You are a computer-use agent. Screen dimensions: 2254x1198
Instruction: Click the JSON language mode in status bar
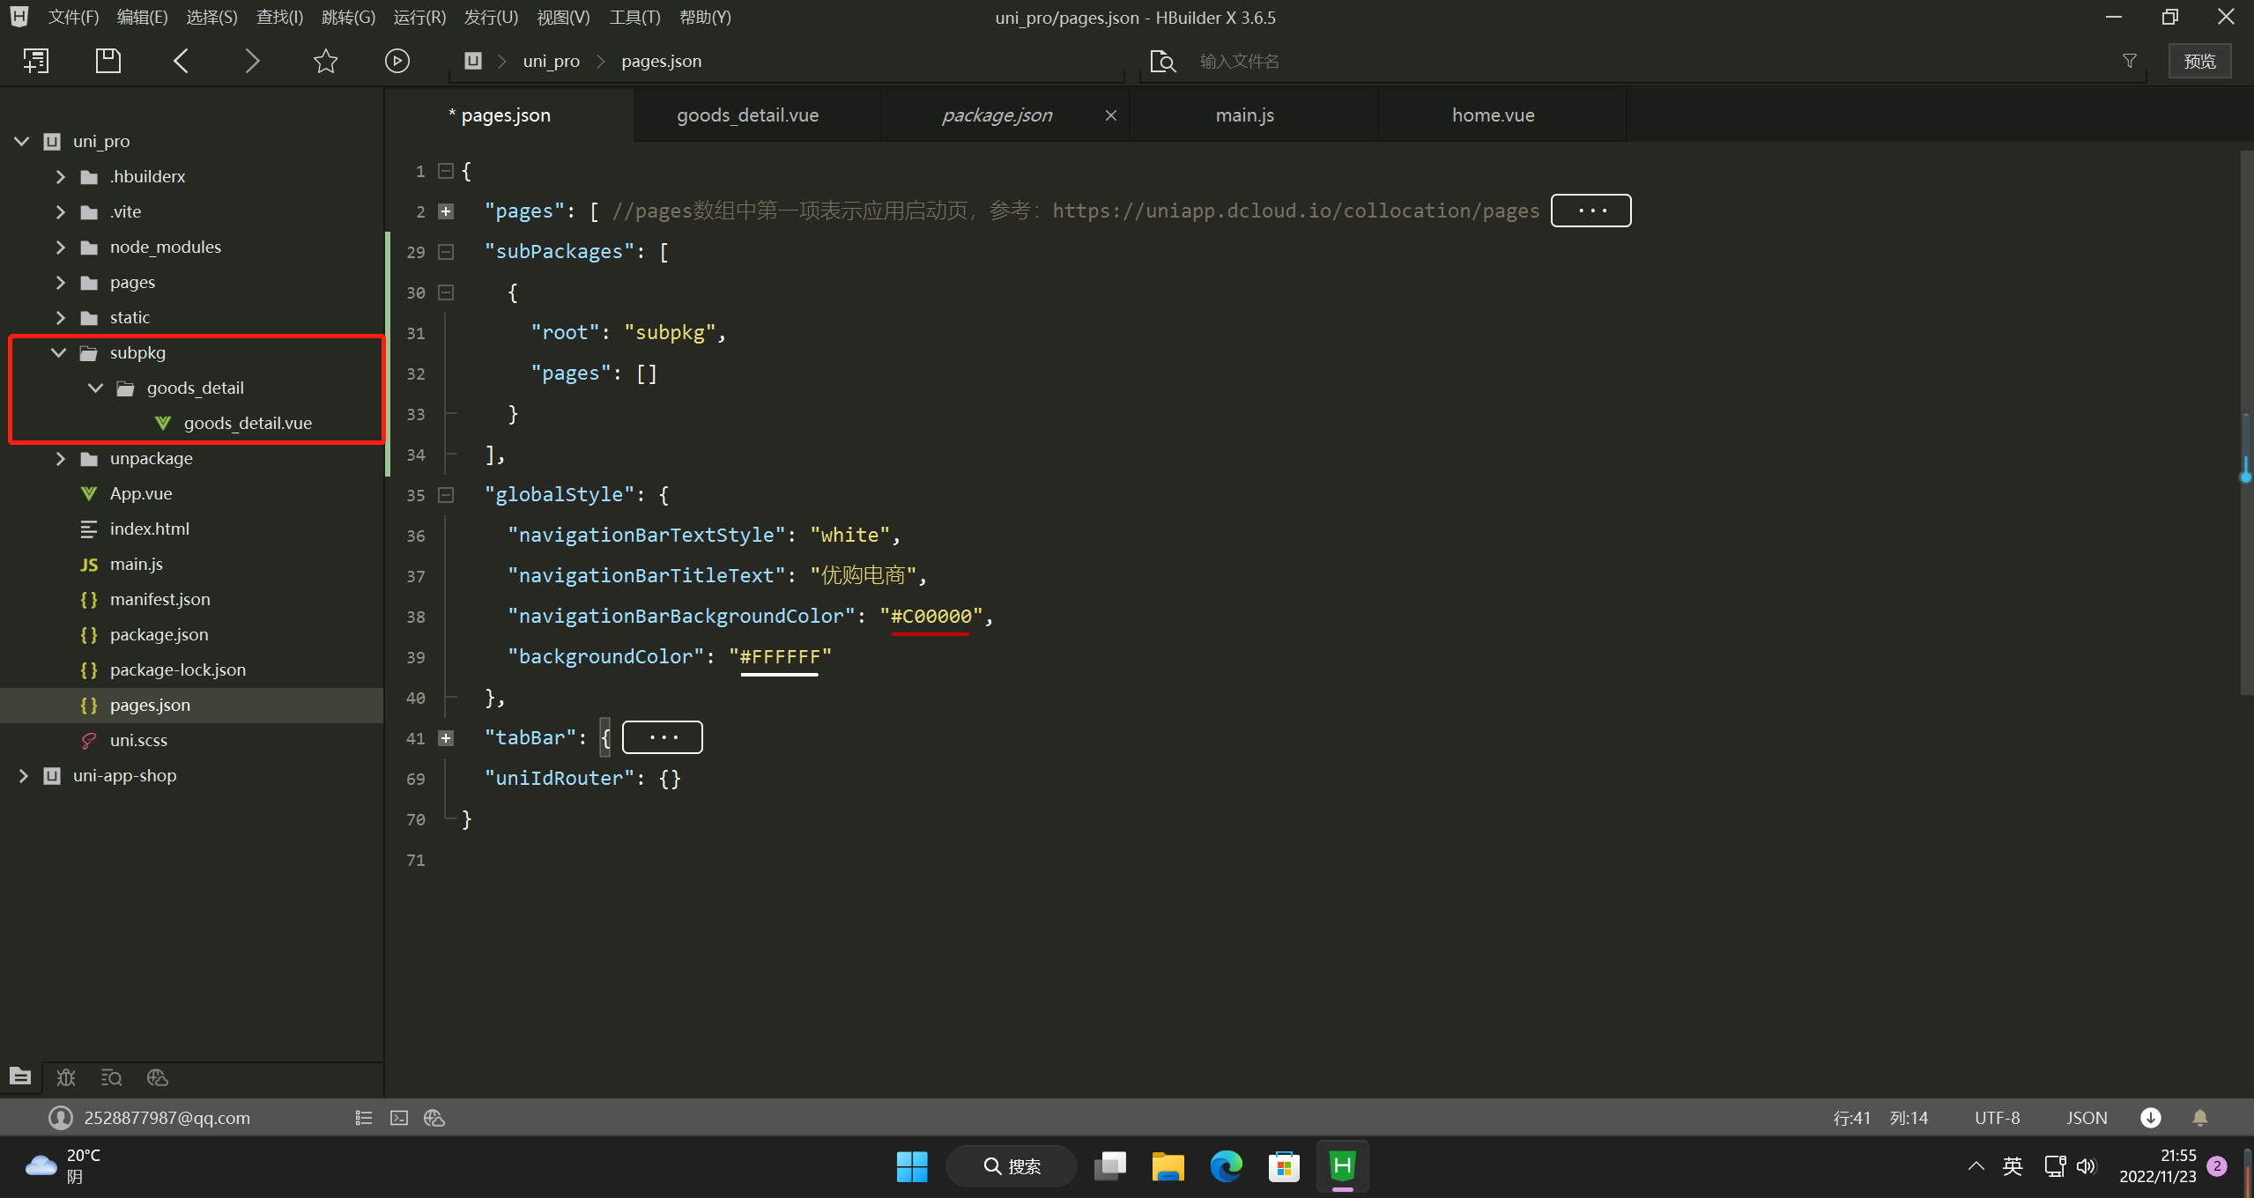pyautogui.click(x=2086, y=1118)
